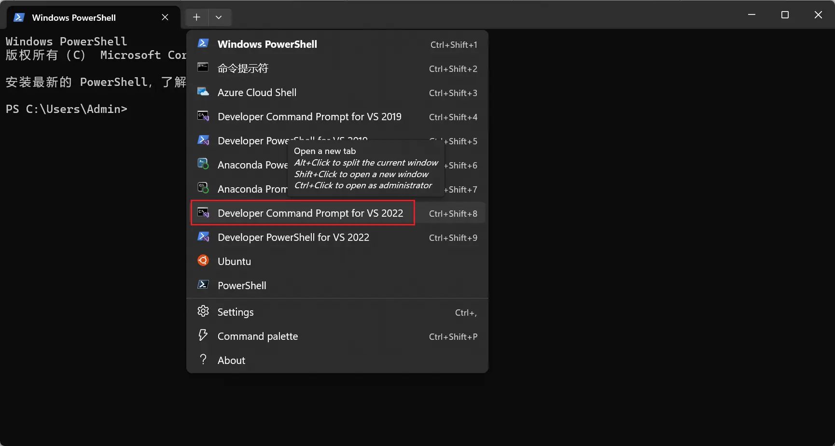This screenshot has width=835, height=446.
Task: Click the PowerShell icon in the last profile row
Action: tap(203, 285)
